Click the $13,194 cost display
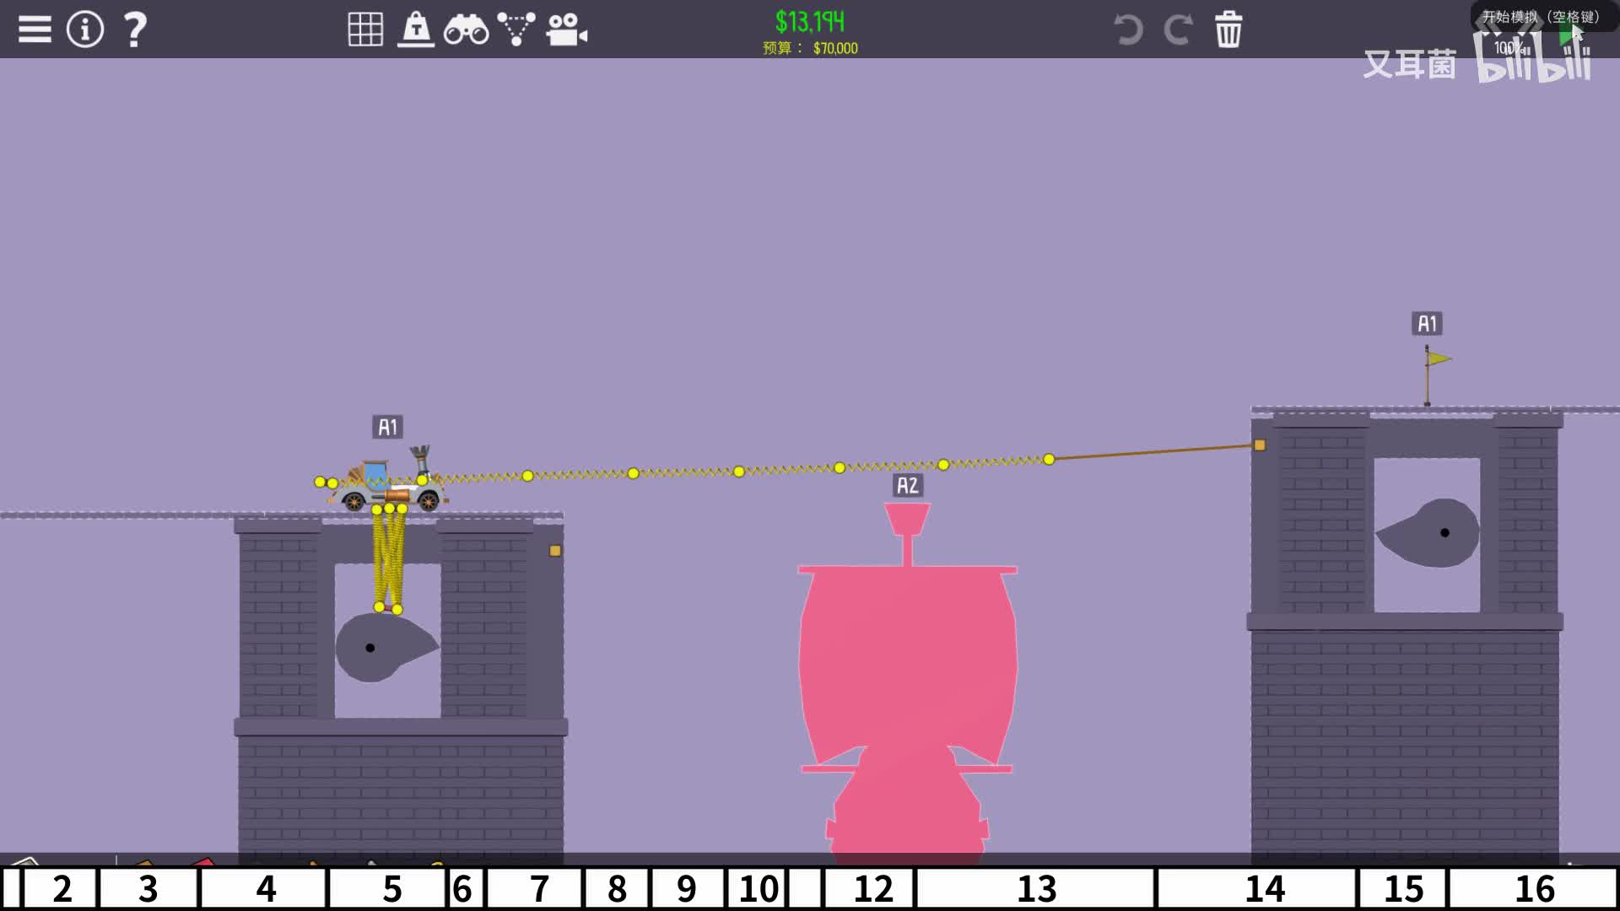This screenshot has height=911, width=1620. tap(809, 22)
